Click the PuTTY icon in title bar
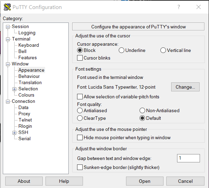 click(7, 7)
